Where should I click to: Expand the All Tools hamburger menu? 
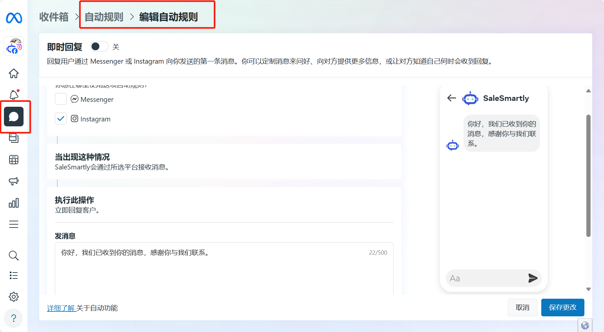[13, 224]
